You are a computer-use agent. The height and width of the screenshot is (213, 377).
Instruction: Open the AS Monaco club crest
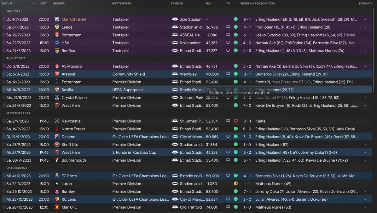pyautogui.click(x=57, y=66)
